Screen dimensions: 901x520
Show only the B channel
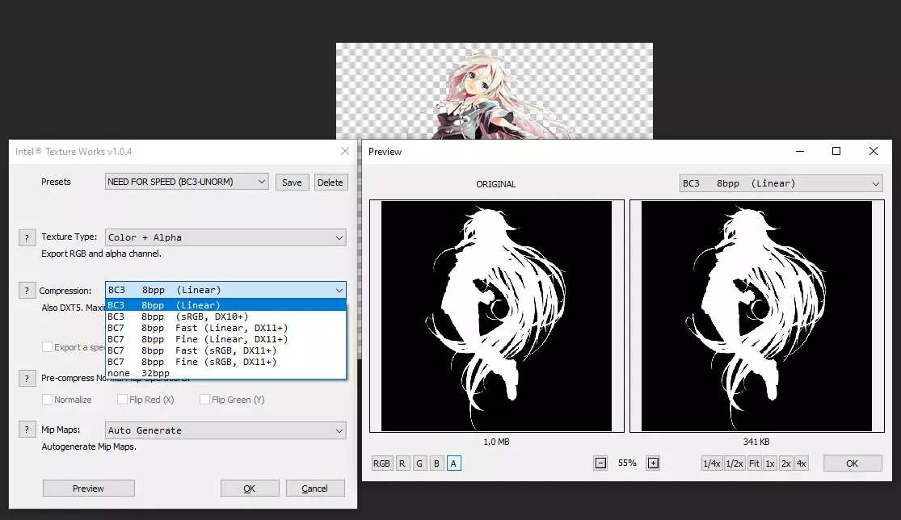pos(436,463)
